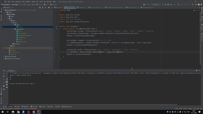Hide the Run panel with minus icon

[200, 71]
